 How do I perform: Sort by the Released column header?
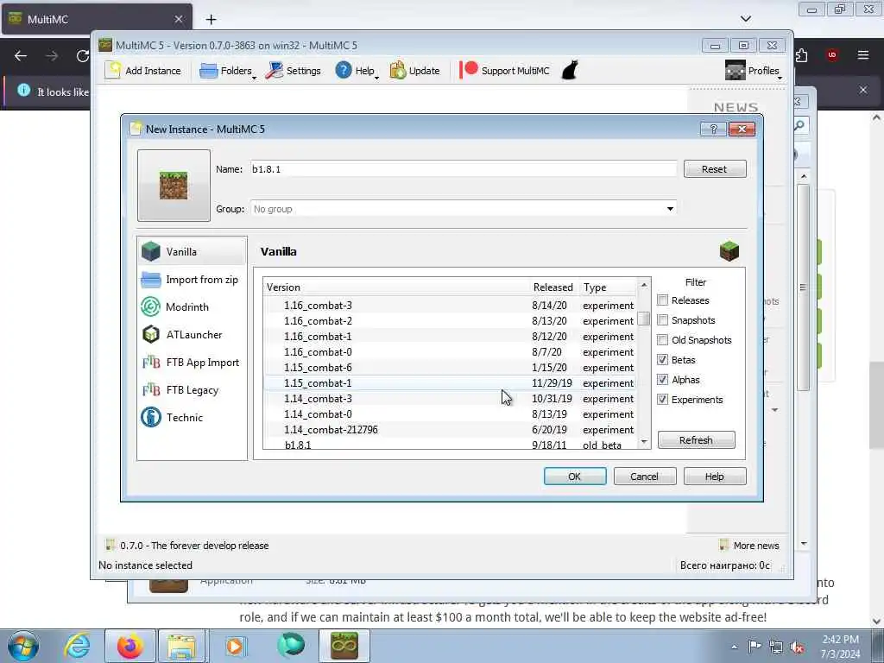[553, 287]
